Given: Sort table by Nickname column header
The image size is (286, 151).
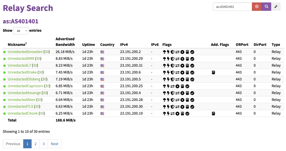Looking at the screenshot, I should coord(17,44).
